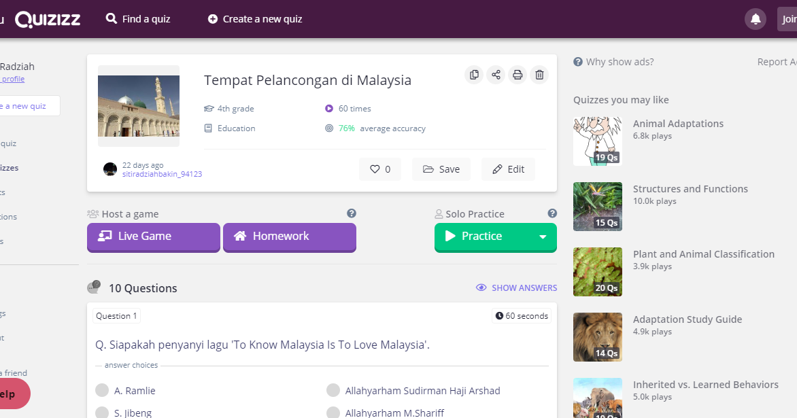797x418 pixels.
Task: Open Structures and Functions thumbnail
Action: pos(598,207)
